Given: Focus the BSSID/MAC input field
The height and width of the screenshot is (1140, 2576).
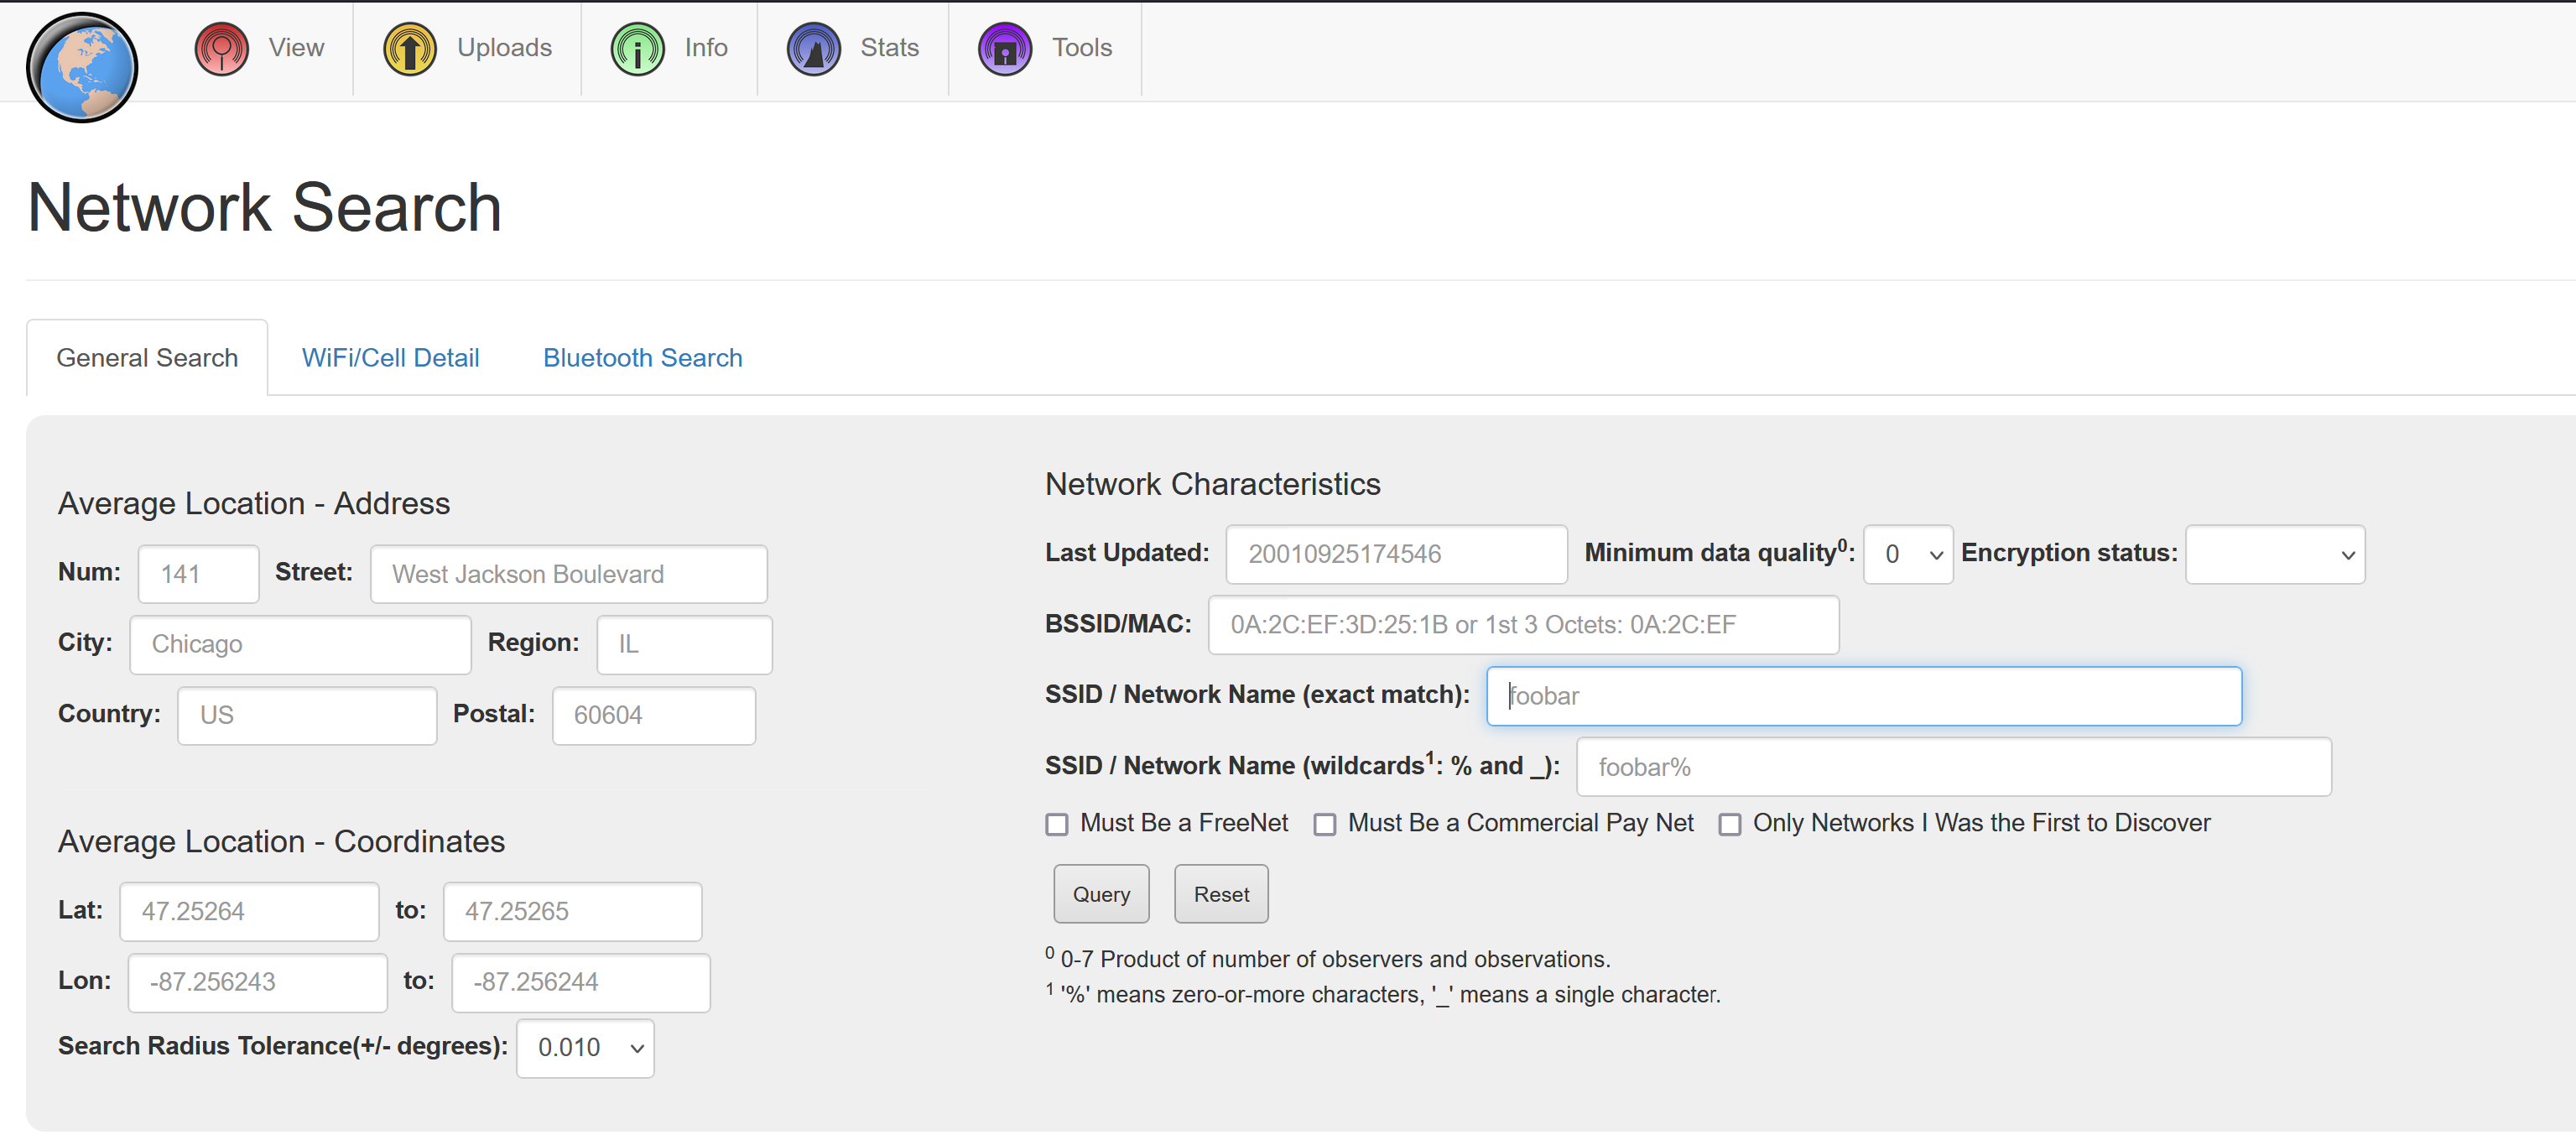Looking at the screenshot, I should pos(1523,625).
